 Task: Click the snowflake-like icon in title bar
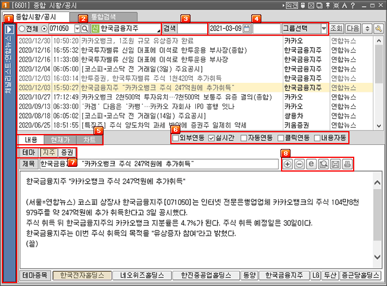(336, 5)
